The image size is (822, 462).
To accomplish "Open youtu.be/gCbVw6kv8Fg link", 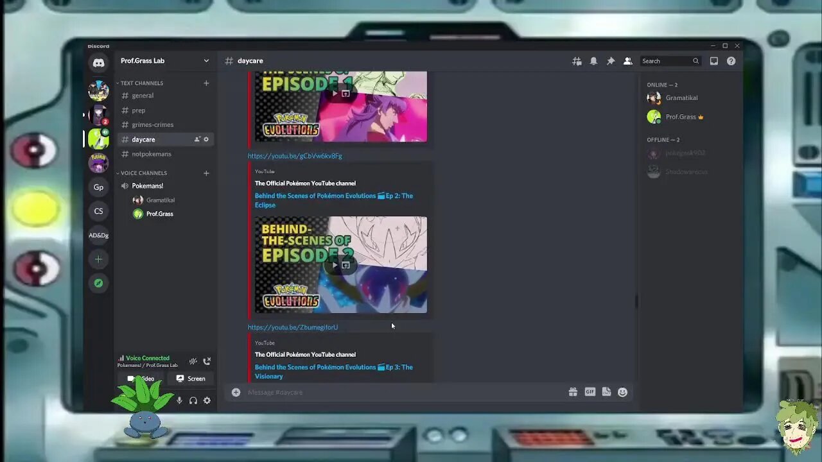I will coord(295,156).
